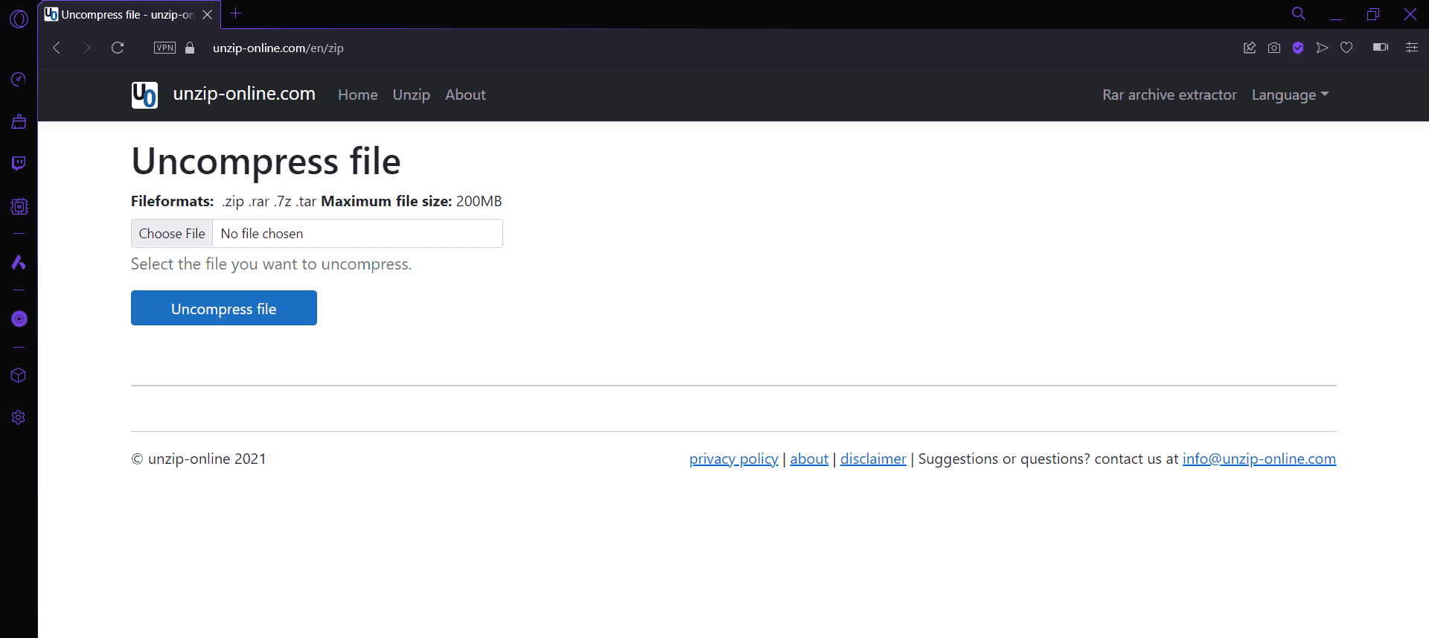The image size is (1429, 638).
Task: Click the © unzip-online 2021 text
Action: (x=199, y=459)
